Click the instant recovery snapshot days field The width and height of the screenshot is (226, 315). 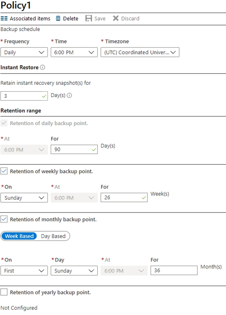(24, 96)
